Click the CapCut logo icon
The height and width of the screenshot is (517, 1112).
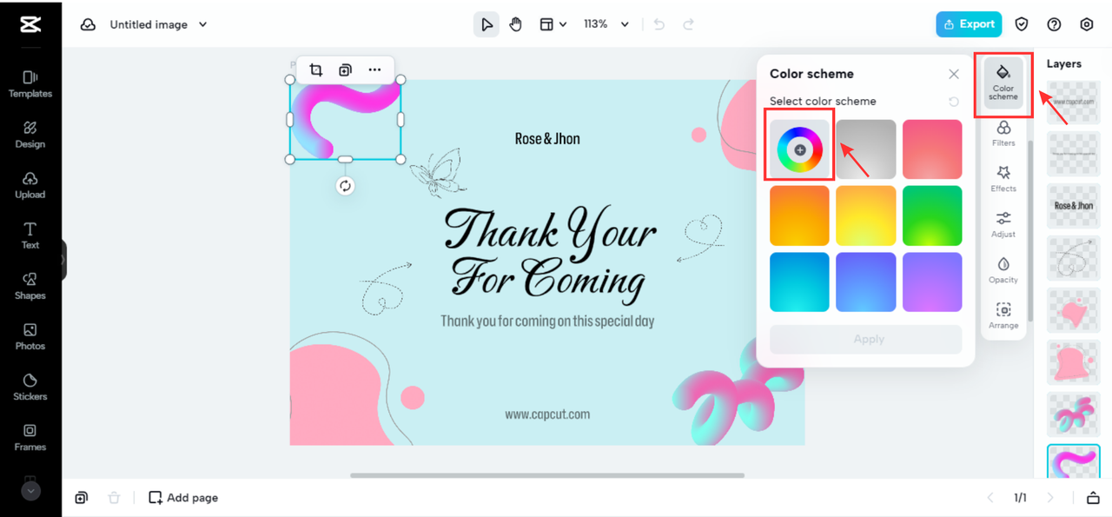[30, 24]
